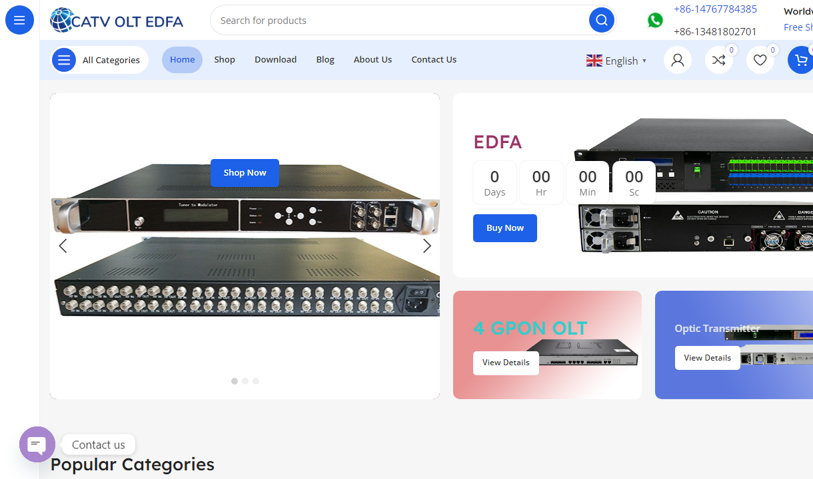Open the compare products shuffle icon
This screenshot has height=479, width=813.
[x=719, y=60]
